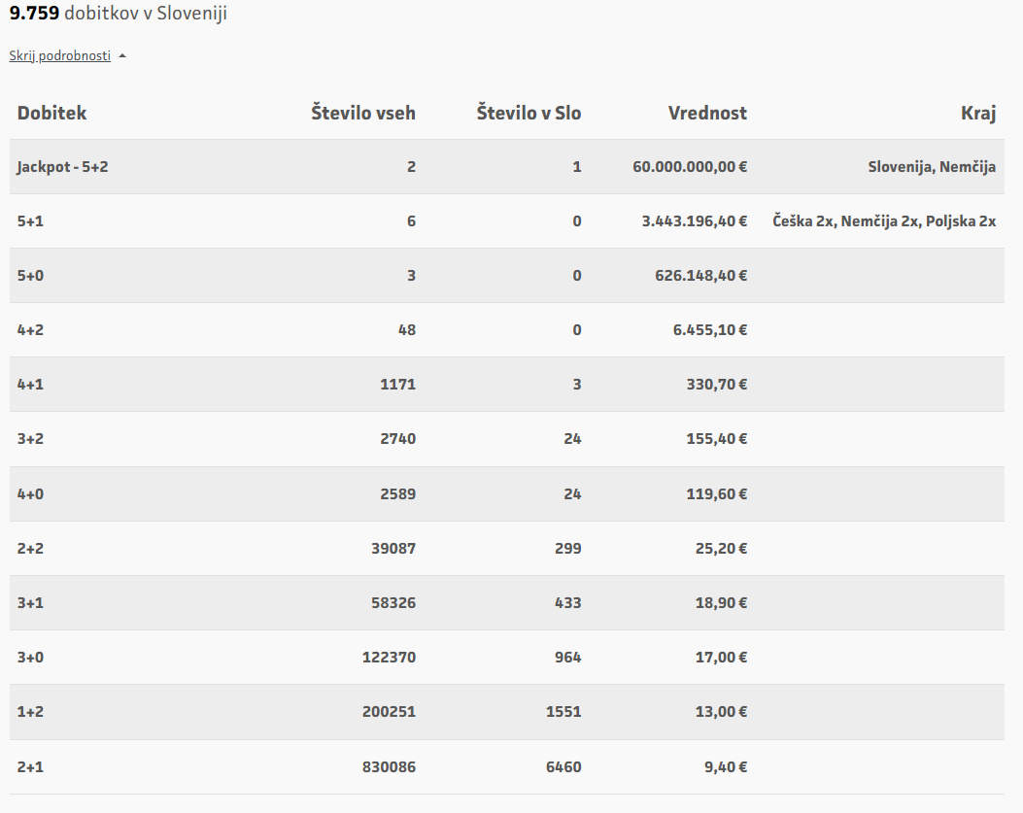Select the 6460 Slovenia count in 2+1 row
Screen dimensions: 1023x813
pyautogui.click(x=563, y=766)
